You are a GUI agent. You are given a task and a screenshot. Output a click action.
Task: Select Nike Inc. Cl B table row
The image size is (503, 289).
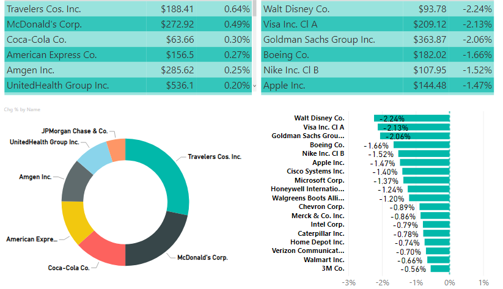coord(377,70)
